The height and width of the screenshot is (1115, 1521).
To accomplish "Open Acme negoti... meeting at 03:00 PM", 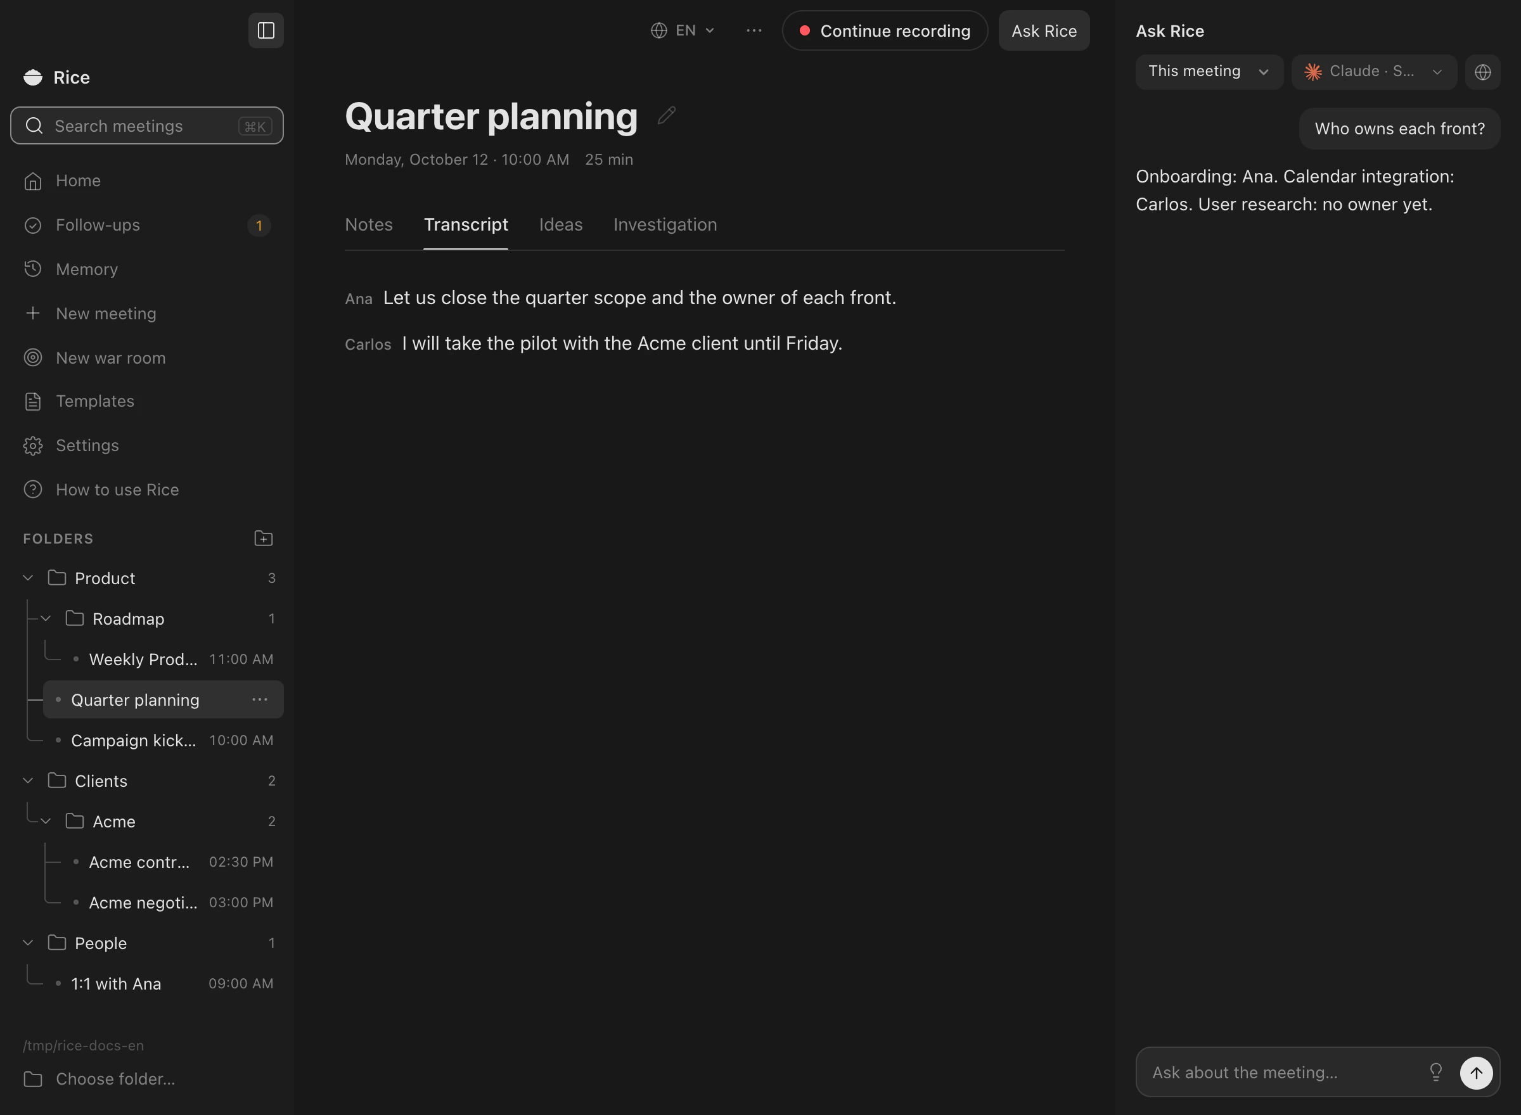I will [x=172, y=902].
